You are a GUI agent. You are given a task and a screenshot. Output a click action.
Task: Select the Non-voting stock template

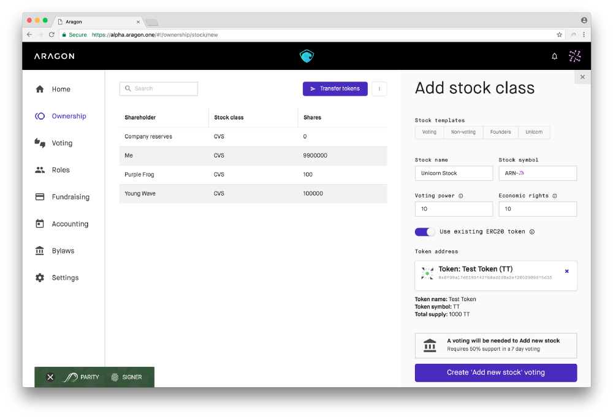[463, 133]
